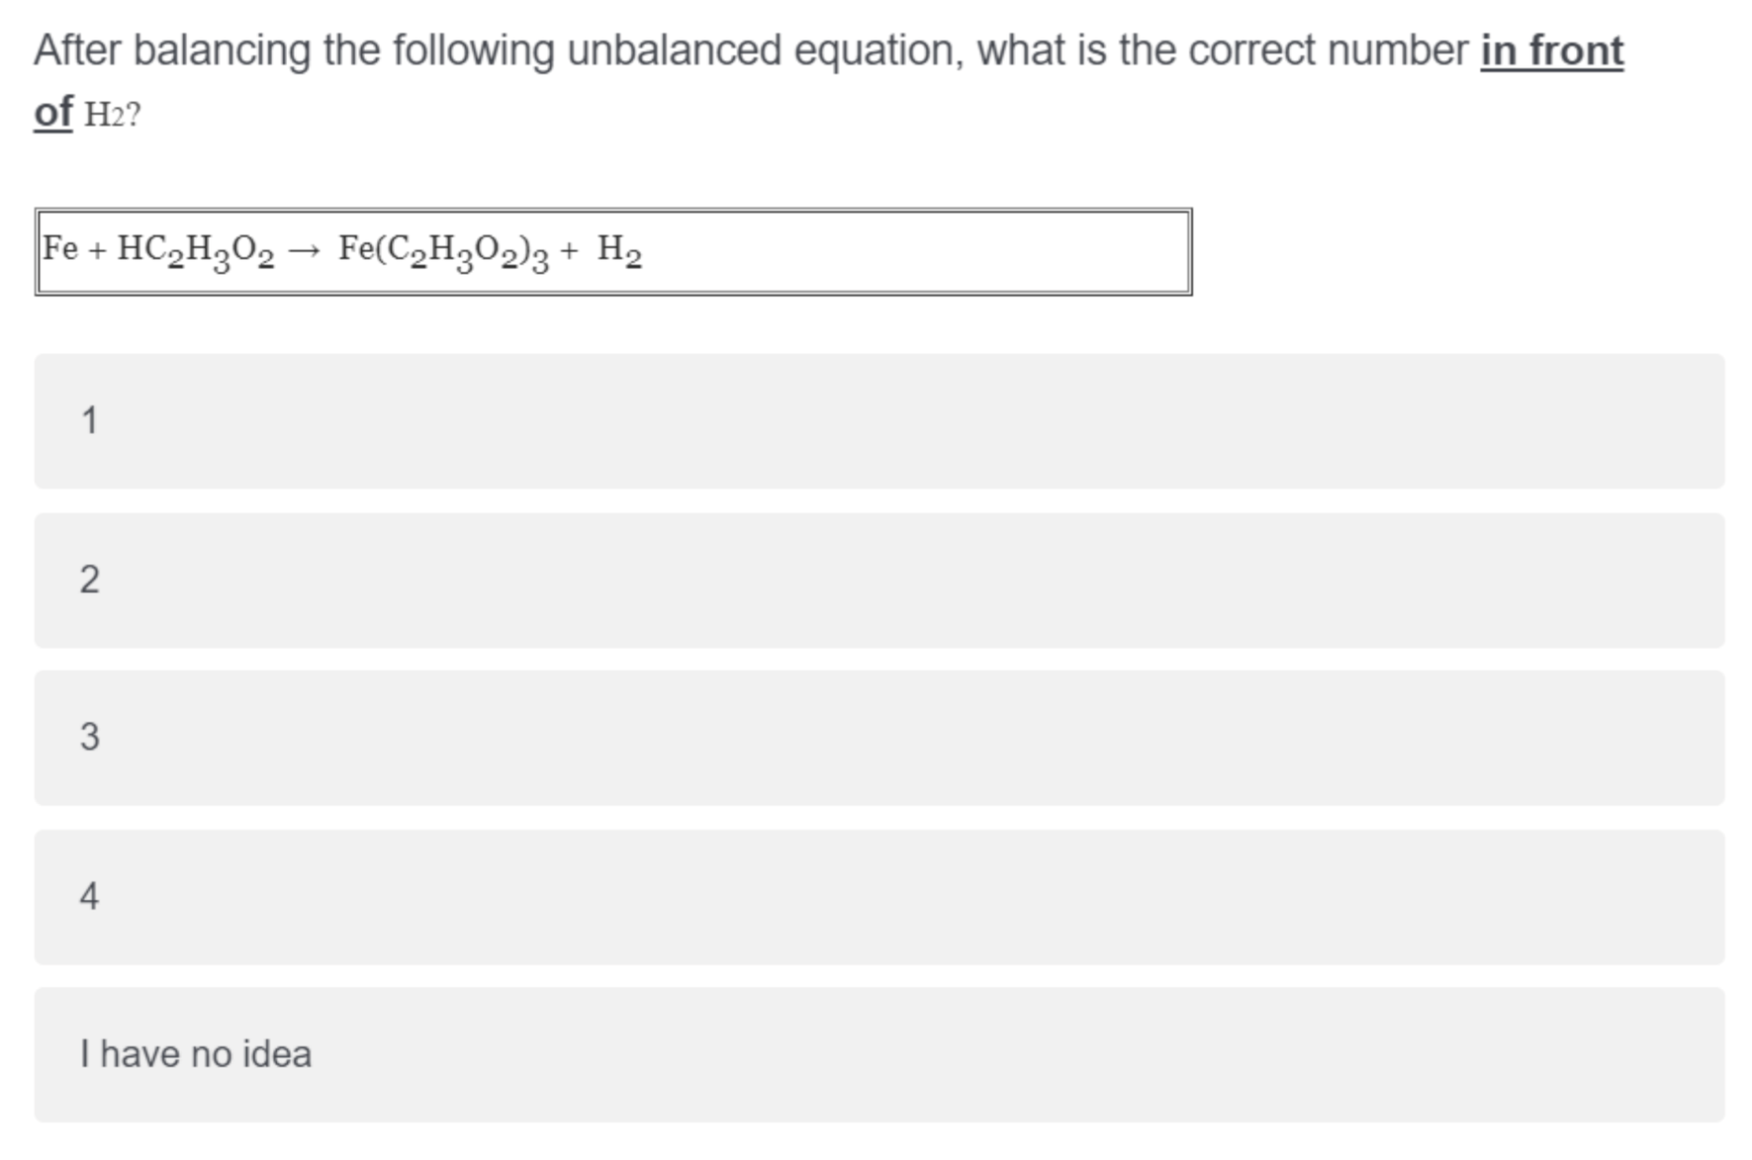Screen dimensions: 1752x1160
Task: Click the Fe reactant starting the equation
Action: click(x=61, y=249)
